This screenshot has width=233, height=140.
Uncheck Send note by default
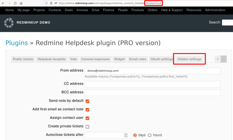[x=87, y=101]
